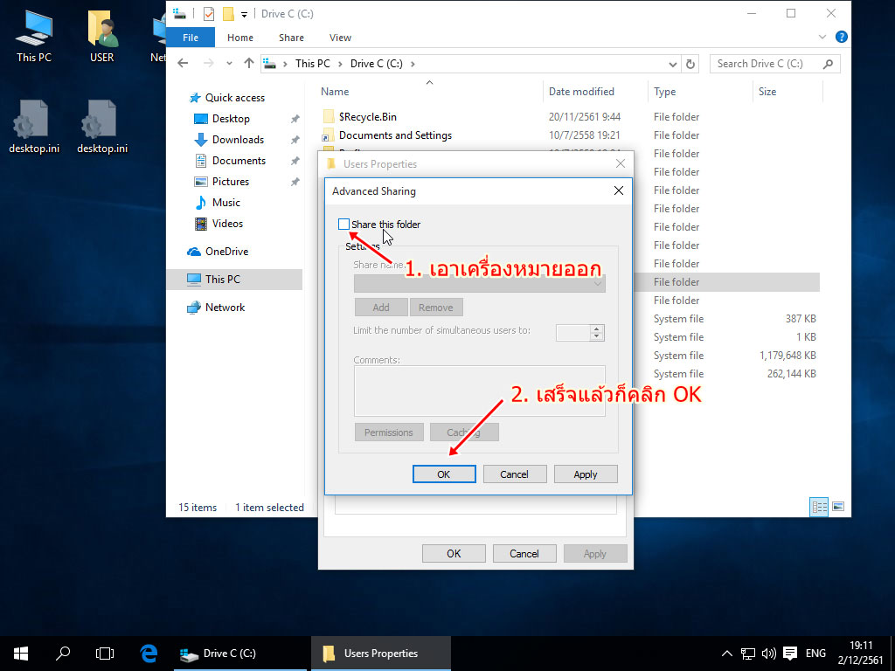Click Cancel in Advanced Sharing dialog
The width and height of the screenshot is (895, 671).
pos(515,474)
